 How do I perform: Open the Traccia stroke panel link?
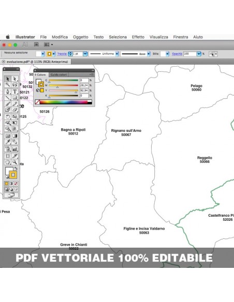point(62,54)
